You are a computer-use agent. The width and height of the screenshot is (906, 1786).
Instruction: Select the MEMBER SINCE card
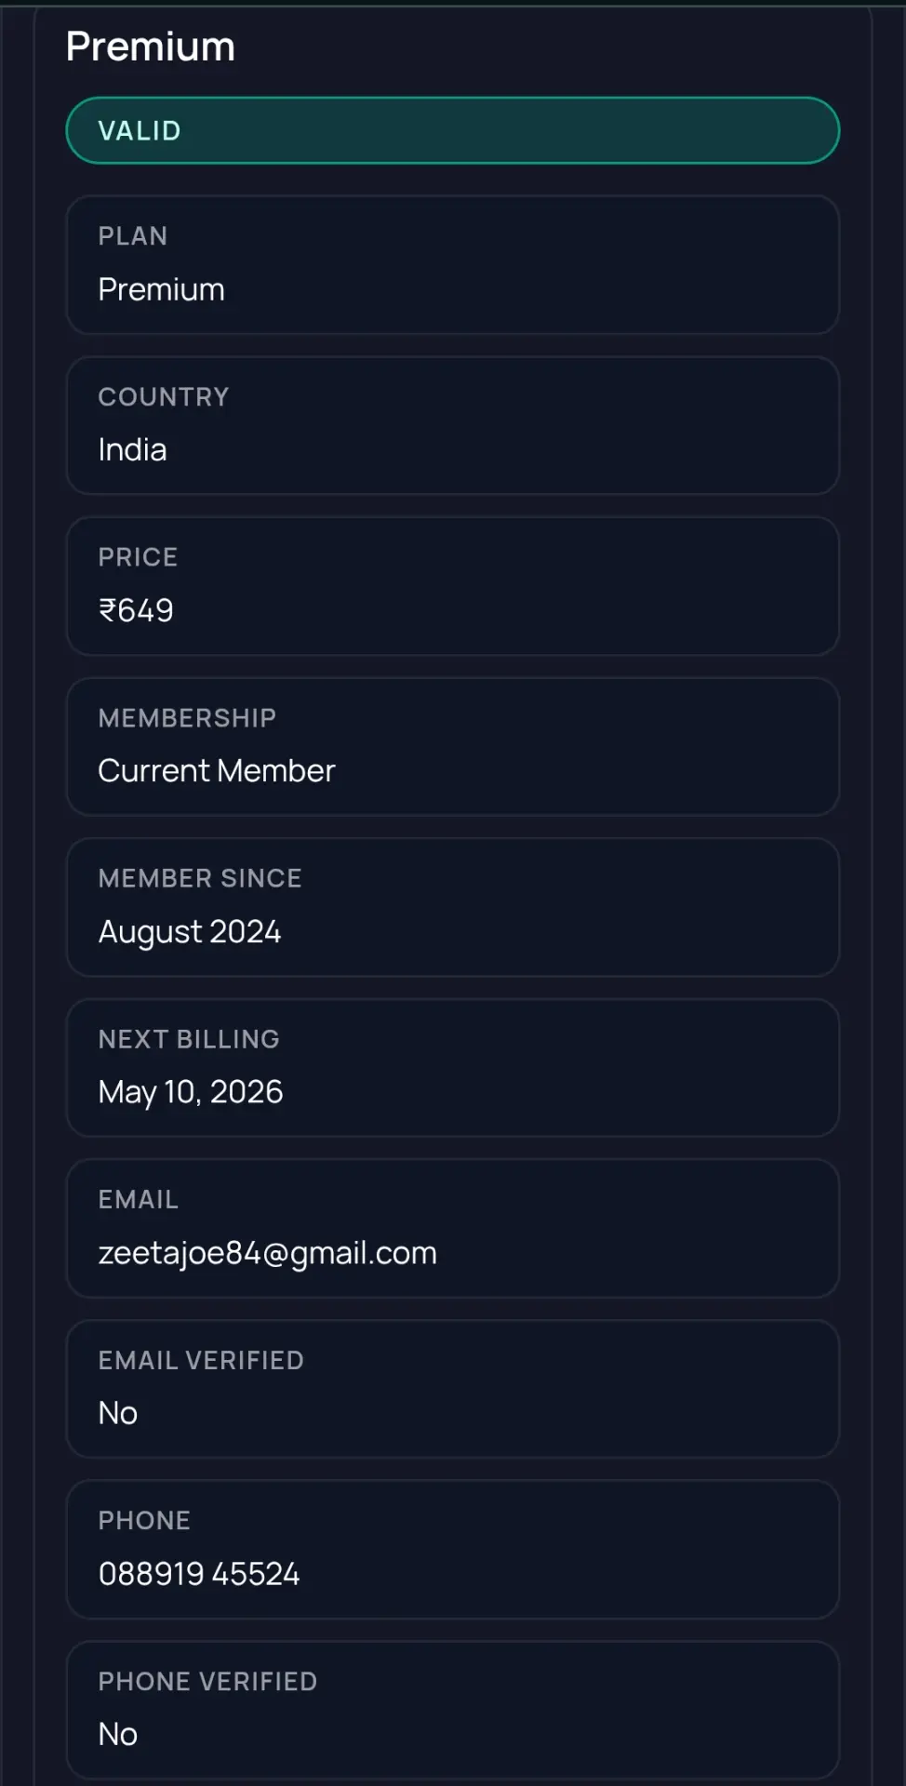coord(452,907)
